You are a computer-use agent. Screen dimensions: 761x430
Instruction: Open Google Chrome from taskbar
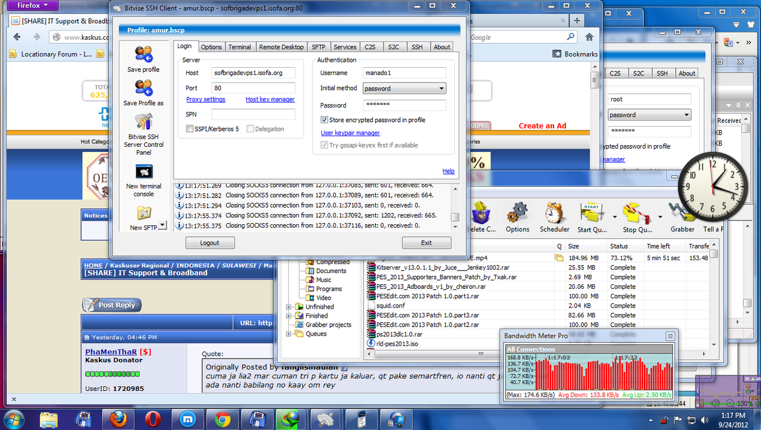222,419
